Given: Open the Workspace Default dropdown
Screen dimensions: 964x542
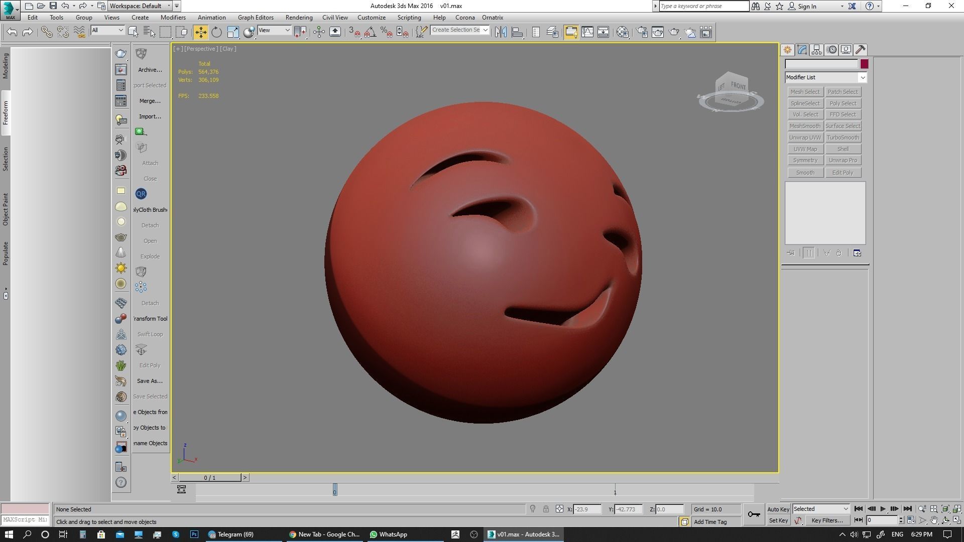Looking at the screenshot, I should 141,6.
